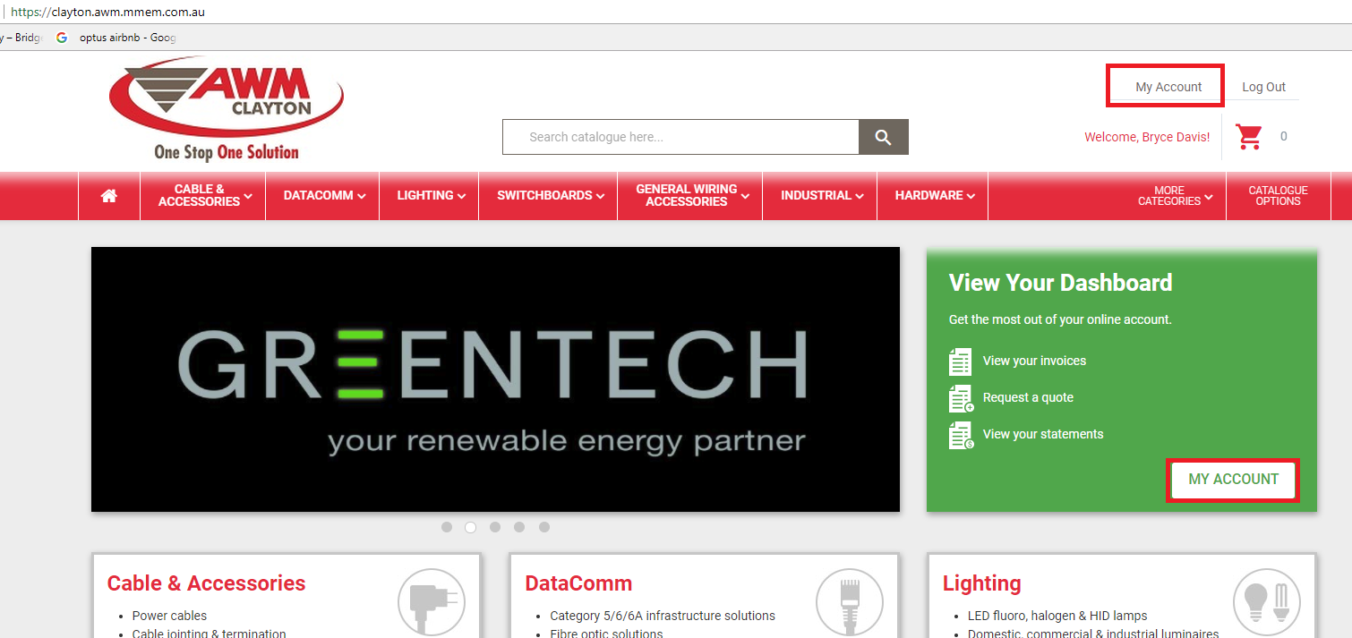Open the More Categories dropdown

pos(1175,195)
